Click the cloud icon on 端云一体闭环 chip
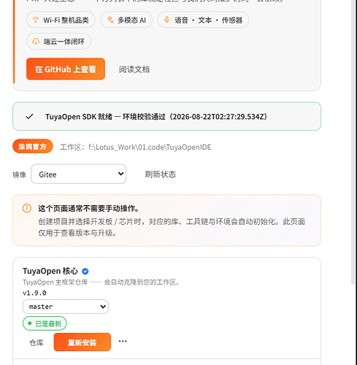The width and height of the screenshot is (357, 365). (36, 42)
